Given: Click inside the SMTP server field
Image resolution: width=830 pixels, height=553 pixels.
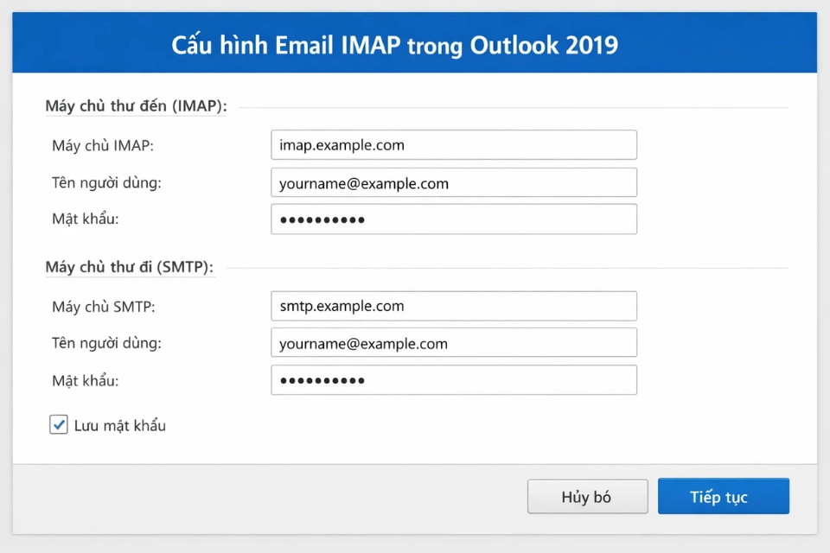Looking at the screenshot, I should pyautogui.click(x=454, y=306).
